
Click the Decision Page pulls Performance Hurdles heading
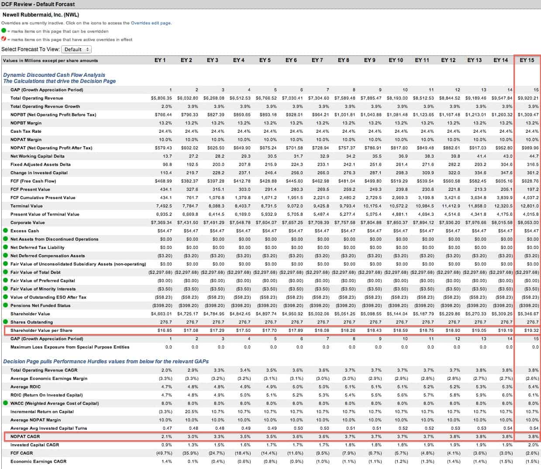click(106, 362)
